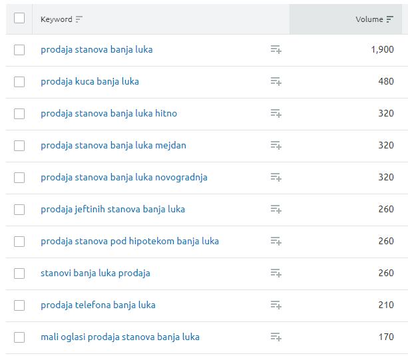Tick checkbox for prodaja telefona banja luka
Viewport: 408px width, 356px height.
coord(19,305)
